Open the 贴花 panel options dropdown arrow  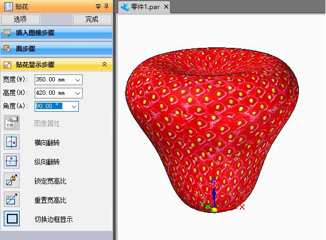click(x=98, y=6)
